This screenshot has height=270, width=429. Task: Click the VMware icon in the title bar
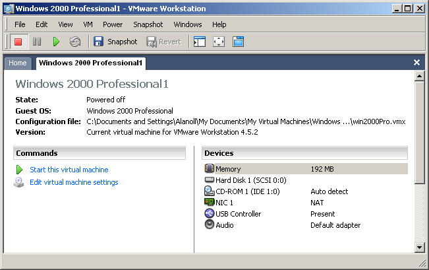pyautogui.click(x=9, y=9)
